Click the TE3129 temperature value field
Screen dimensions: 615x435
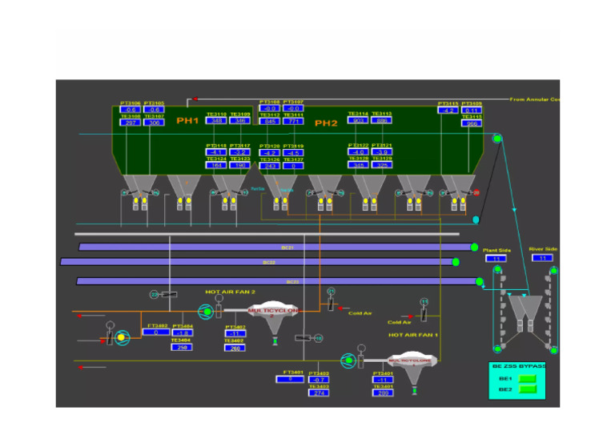tap(382, 165)
